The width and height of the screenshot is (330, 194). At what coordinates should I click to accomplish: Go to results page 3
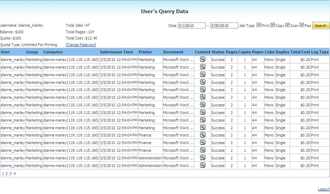click(x=10, y=174)
